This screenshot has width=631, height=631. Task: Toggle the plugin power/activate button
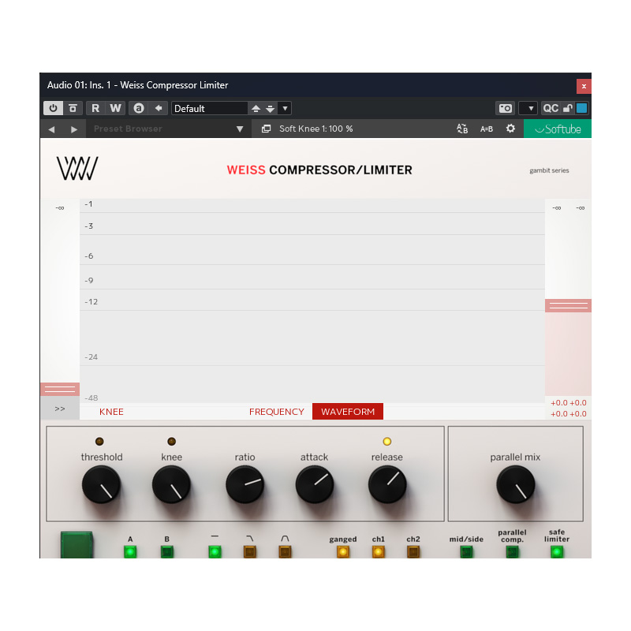[x=54, y=108]
